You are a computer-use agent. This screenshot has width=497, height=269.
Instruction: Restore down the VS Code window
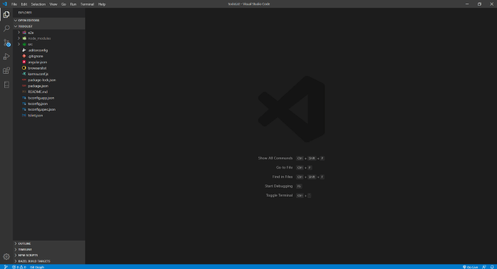coord(479,4)
